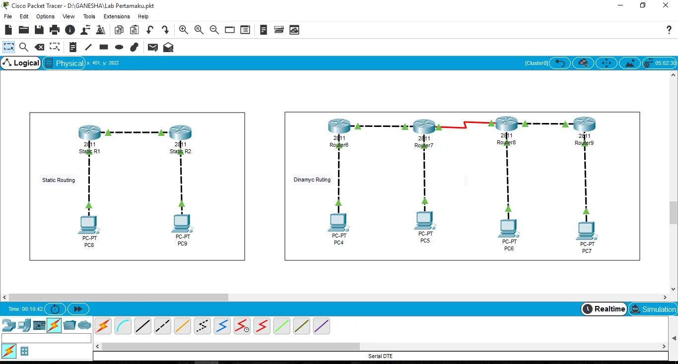Choose the orange Fiber cable
The image size is (678, 364).
point(182,326)
